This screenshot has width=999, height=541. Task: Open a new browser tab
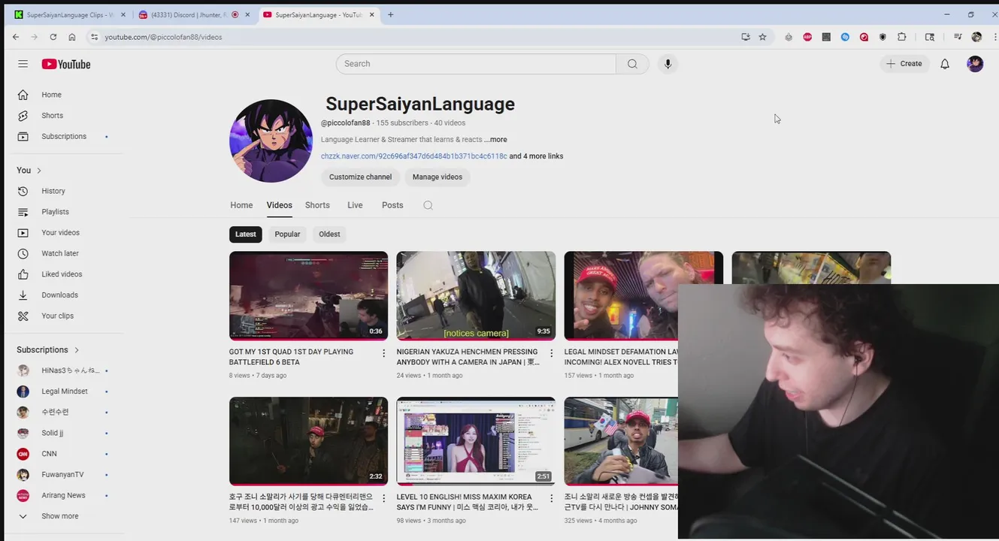point(390,14)
